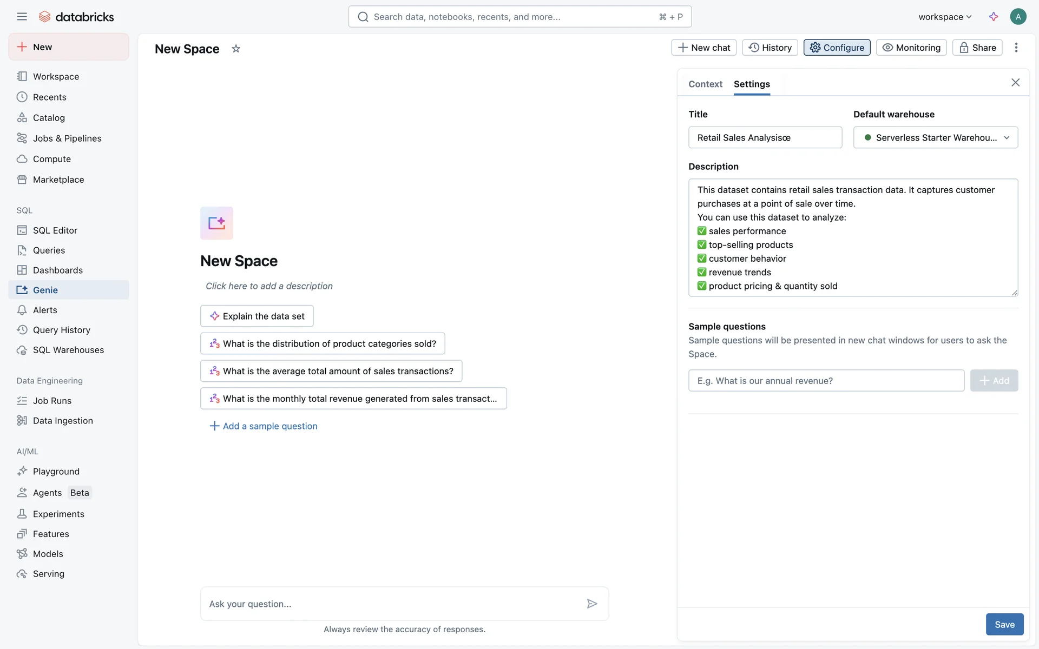Image resolution: width=1039 pixels, height=649 pixels.
Task: Open Monitoring view with the eye icon
Action: [911, 48]
